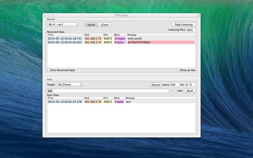Click 6 bytes cell in Received Data

click(x=120, y=42)
